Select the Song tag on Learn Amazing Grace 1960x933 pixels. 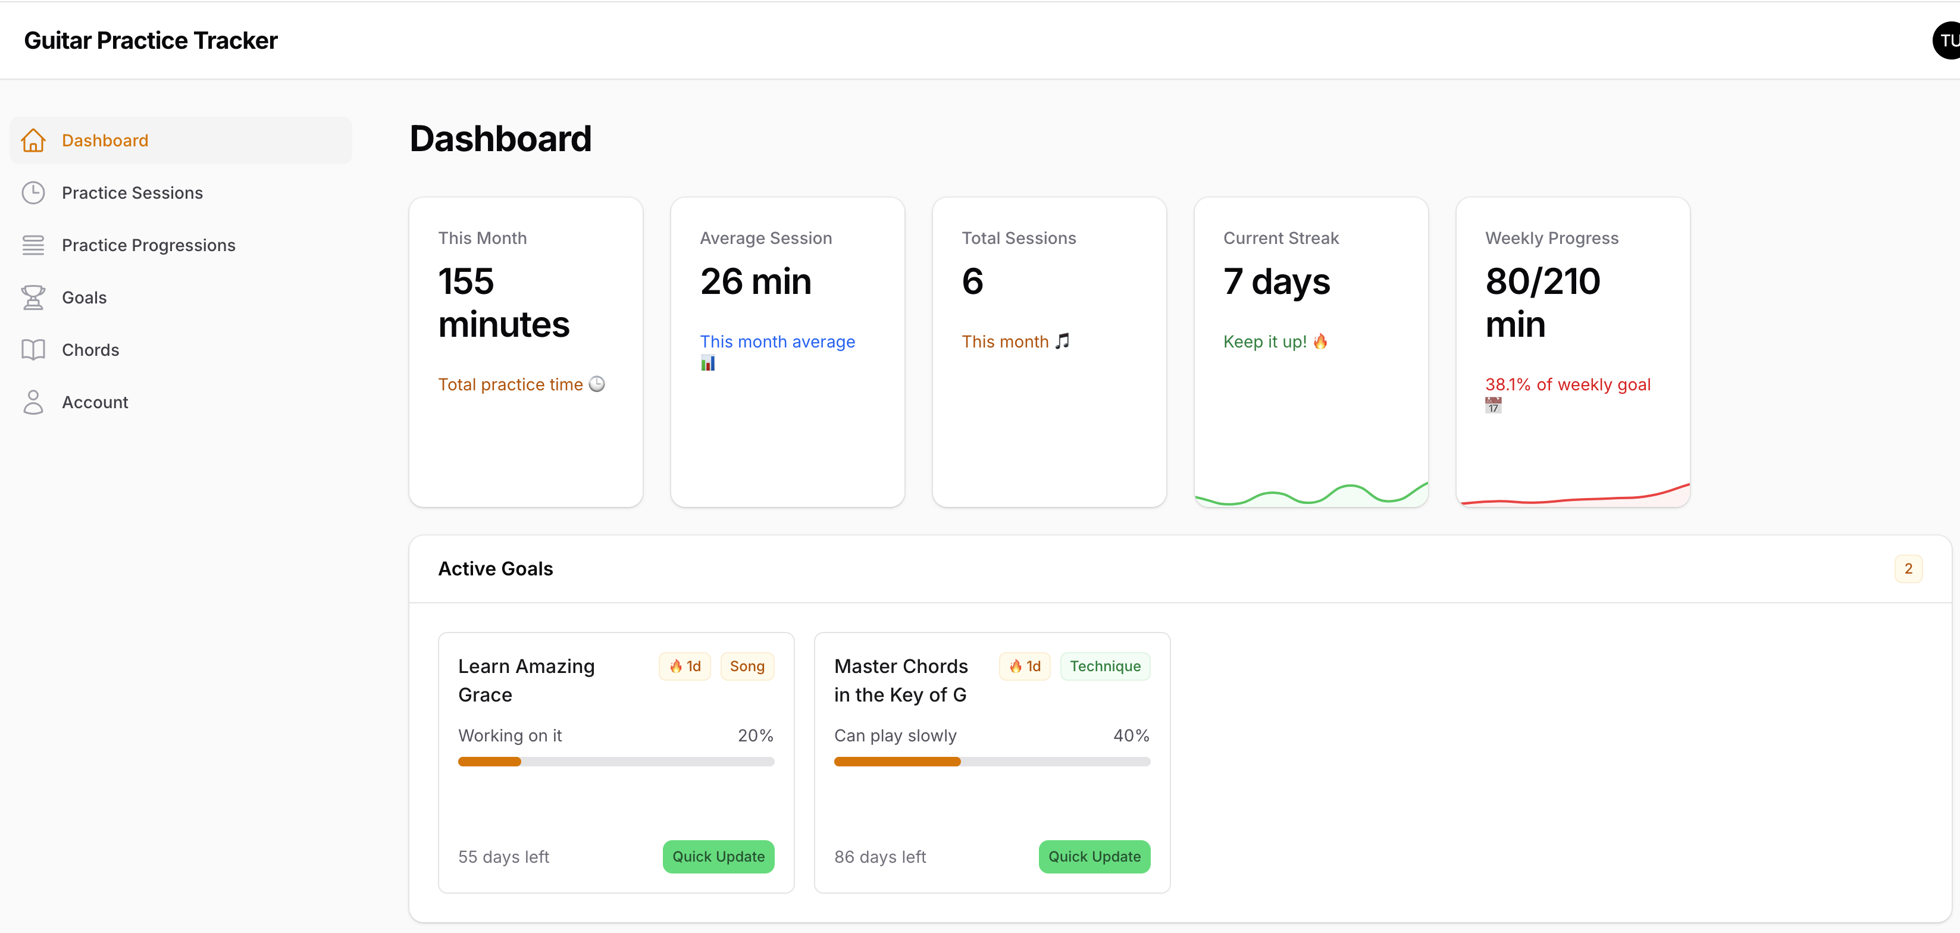747,666
